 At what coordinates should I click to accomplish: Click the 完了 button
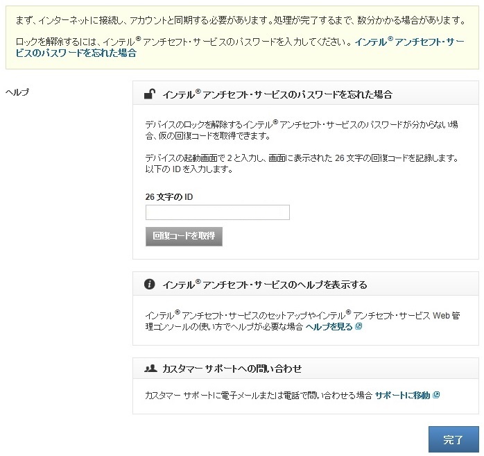pos(453,439)
